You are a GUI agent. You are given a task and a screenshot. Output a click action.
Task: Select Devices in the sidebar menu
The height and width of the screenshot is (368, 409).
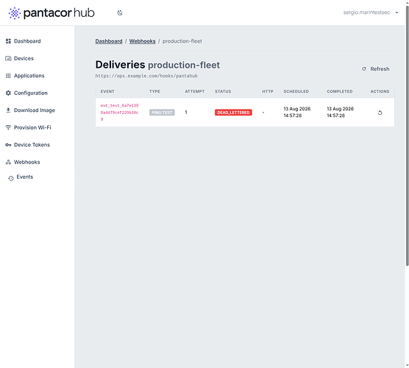click(x=24, y=58)
